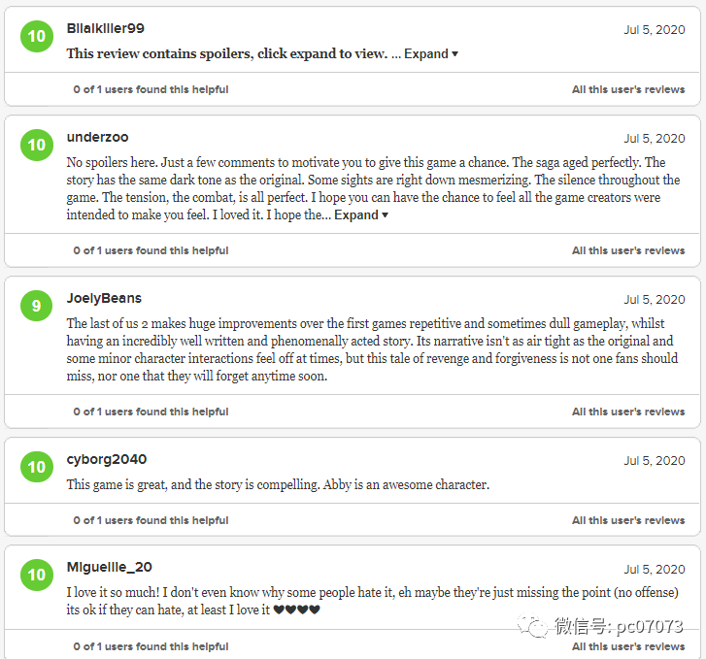
Task: Click JoelyBeans' green score 9 badge
Action: pos(36,307)
